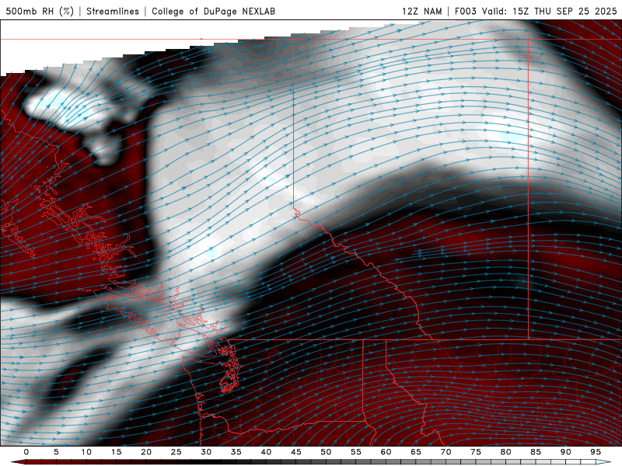This screenshot has height=466, width=622.
Task: Click the colorbar label "30"
Action: click(x=206, y=452)
